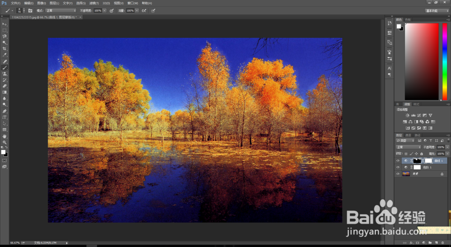The image size is (451, 247).
Task: Select the Brush tool in toolbox
Action: [x=5, y=68]
